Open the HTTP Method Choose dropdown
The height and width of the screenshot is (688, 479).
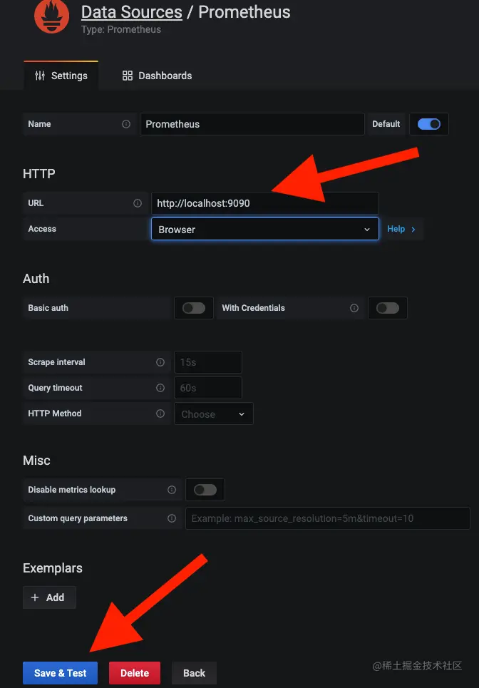click(214, 414)
